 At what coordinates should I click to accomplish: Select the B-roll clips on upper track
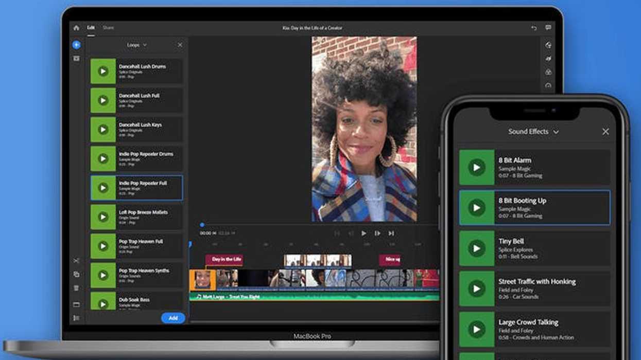[x=318, y=261]
